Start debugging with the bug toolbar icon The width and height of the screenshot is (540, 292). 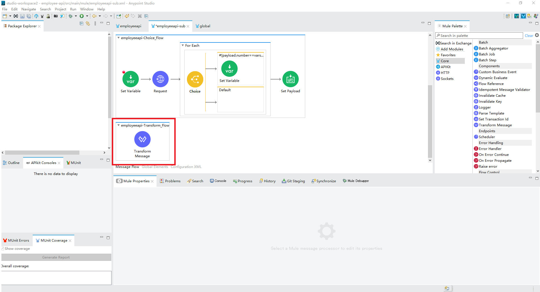click(70, 16)
